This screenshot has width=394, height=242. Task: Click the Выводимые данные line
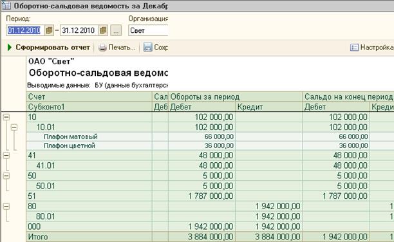pyautogui.click(x=97, y=85)
